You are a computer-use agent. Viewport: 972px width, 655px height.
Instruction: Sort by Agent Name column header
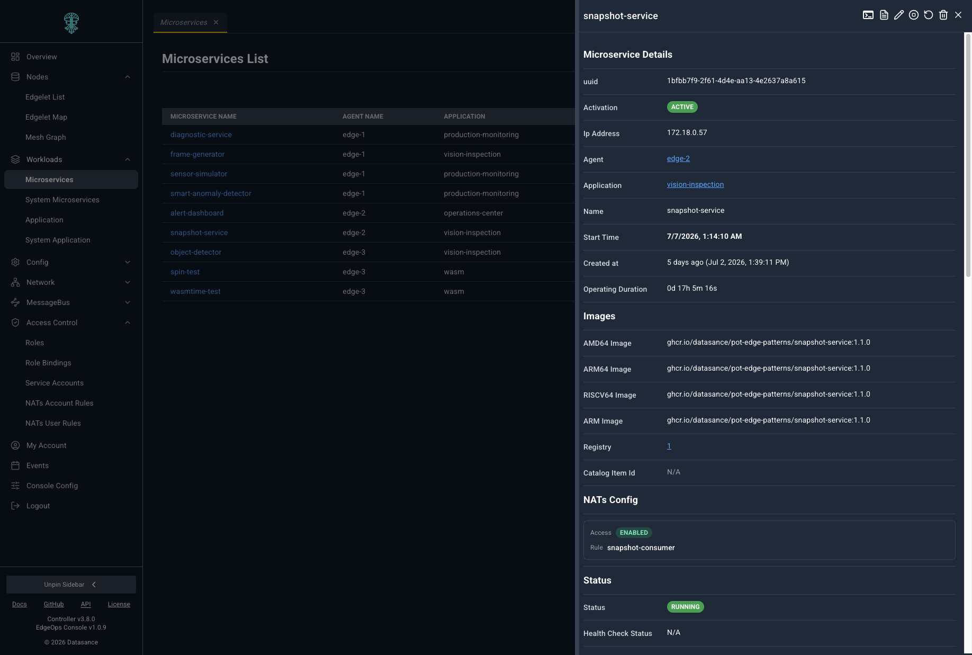(x=363, y=116)
